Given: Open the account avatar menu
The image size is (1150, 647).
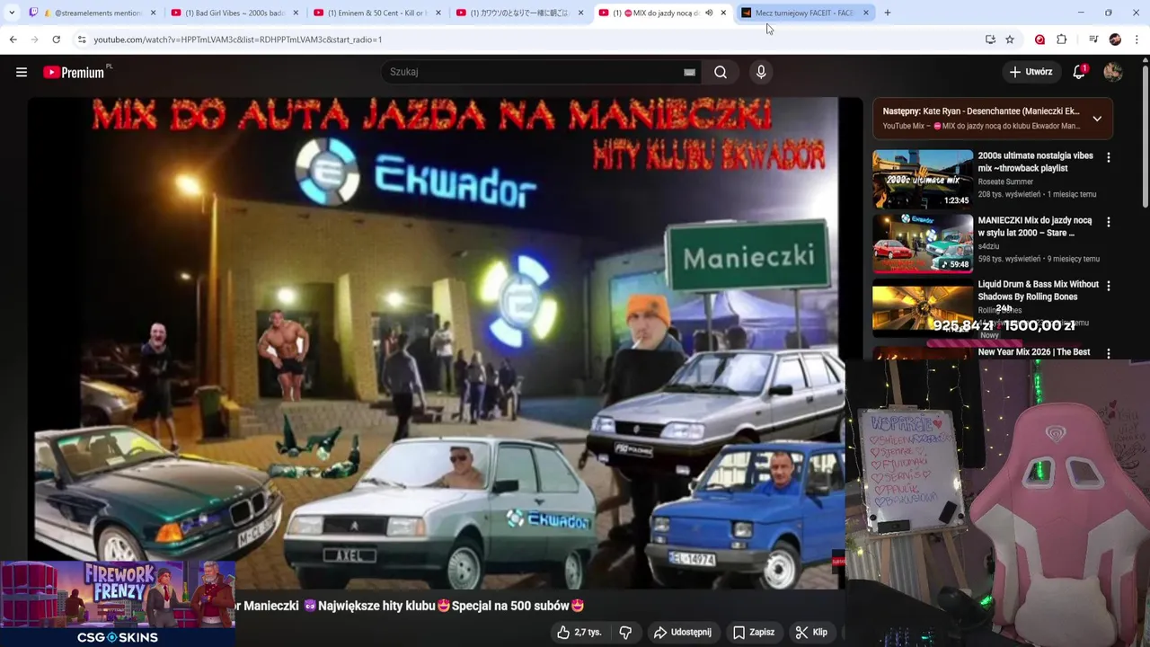Looking at the screenshot, I should [1113, 72].
